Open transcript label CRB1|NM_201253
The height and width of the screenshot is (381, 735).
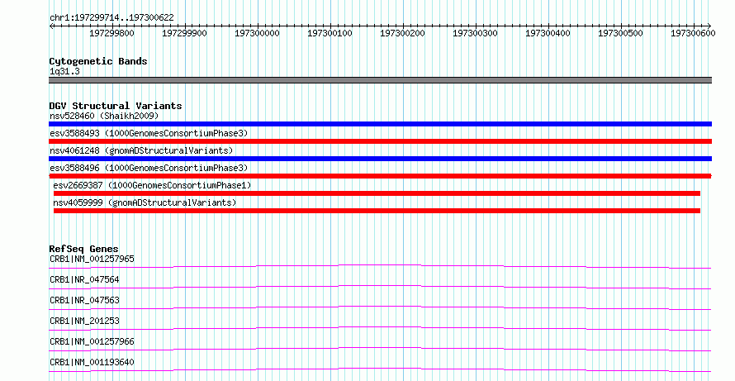84,321
